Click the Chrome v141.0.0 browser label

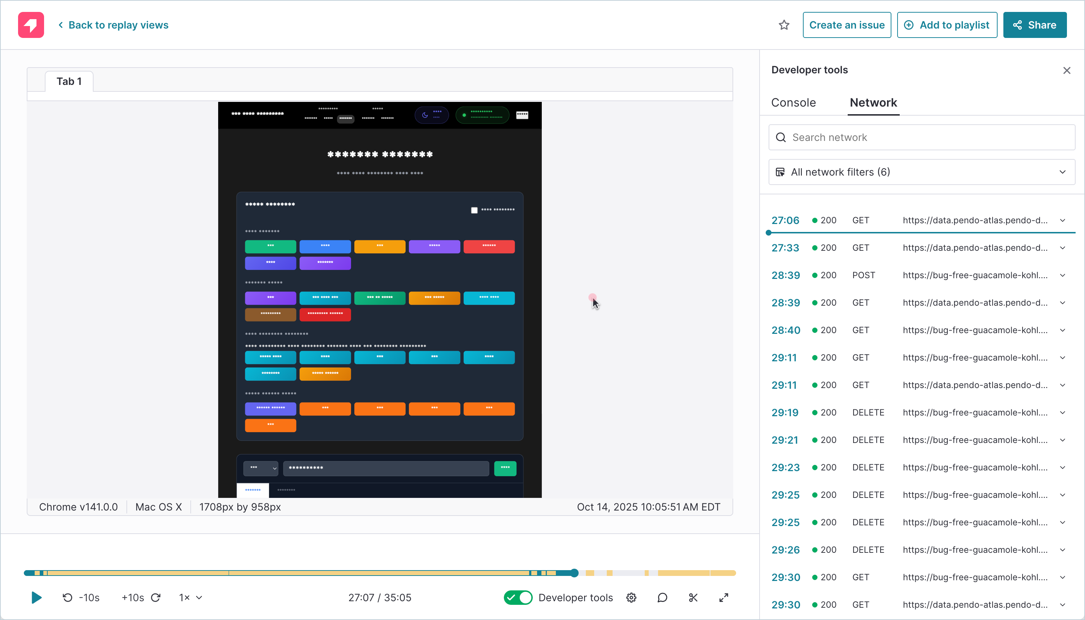[x=78, y=507]
